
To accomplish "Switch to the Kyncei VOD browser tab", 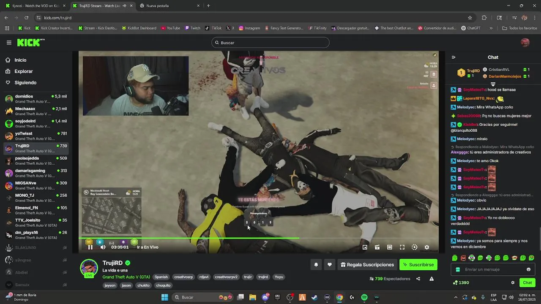I will 36,6.
